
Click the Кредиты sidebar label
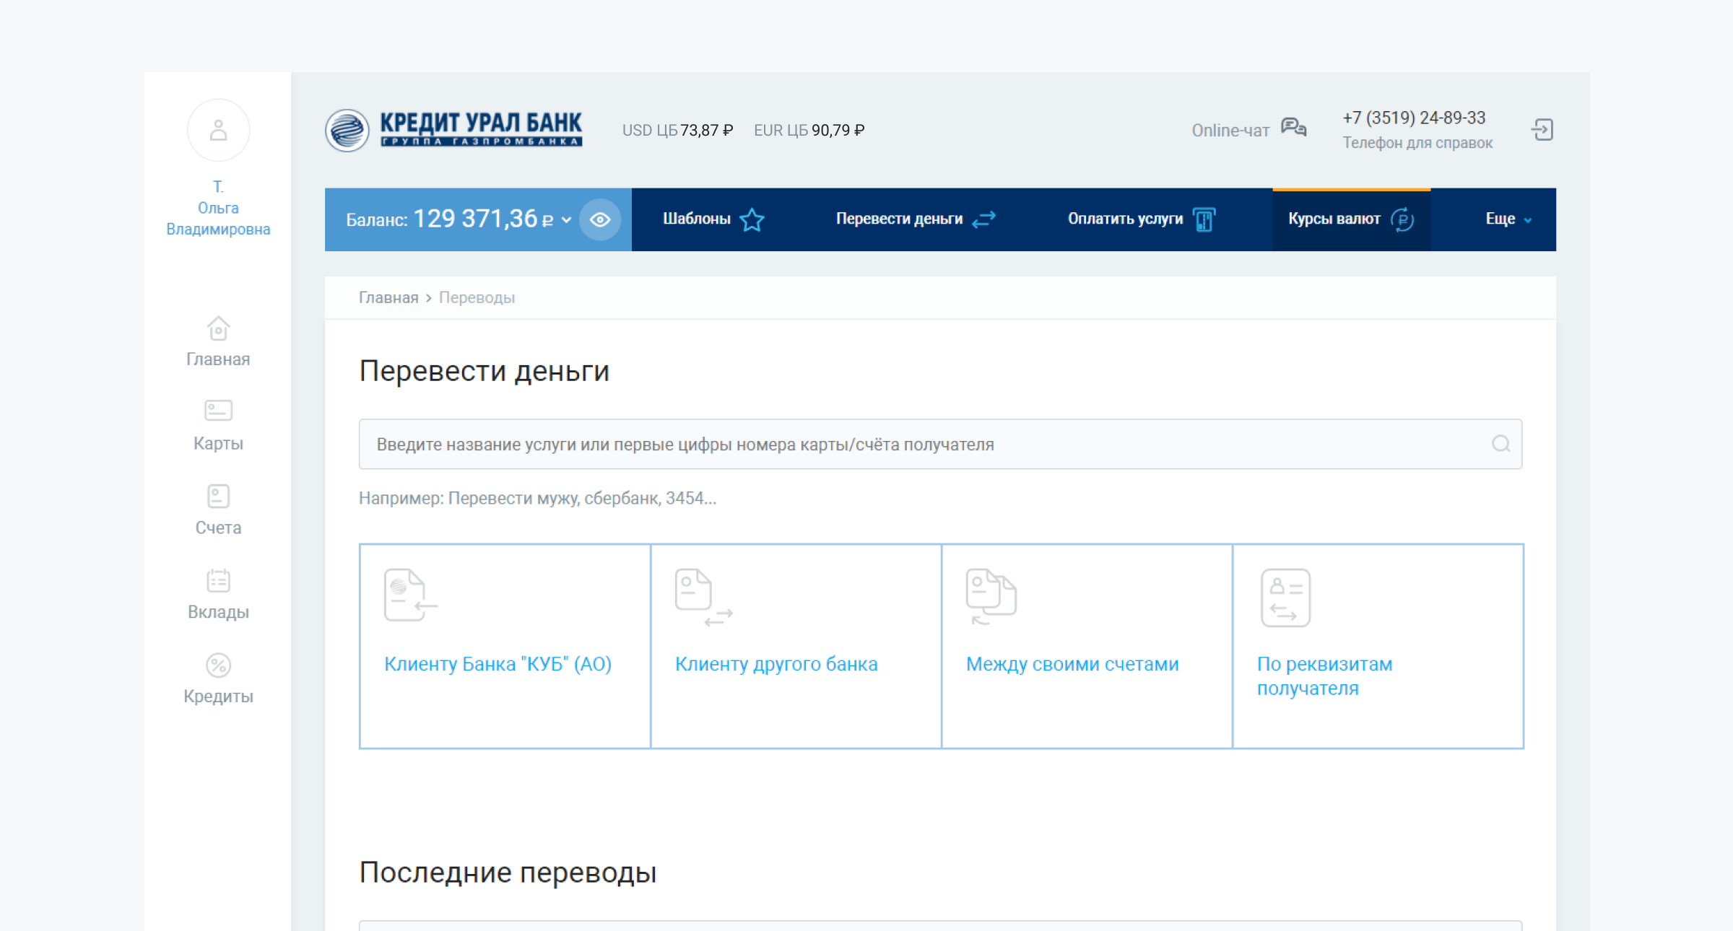pyautogui.click(x=218, y=696)
